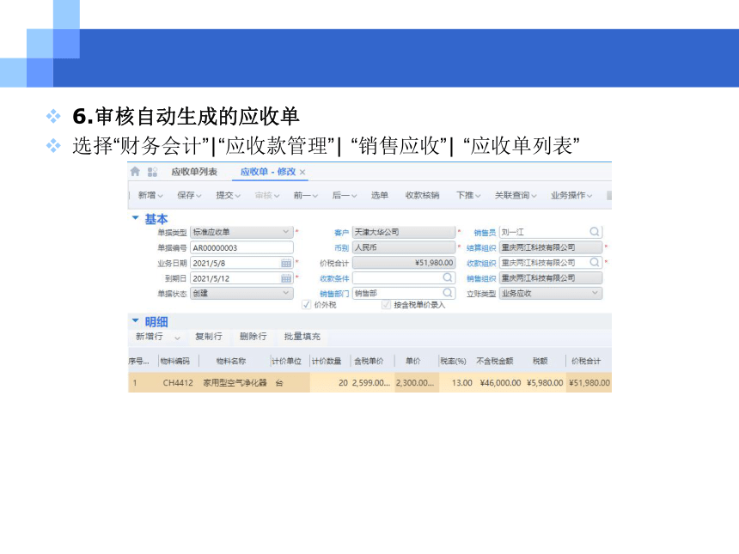Click the home icon

tap(135, 172)
